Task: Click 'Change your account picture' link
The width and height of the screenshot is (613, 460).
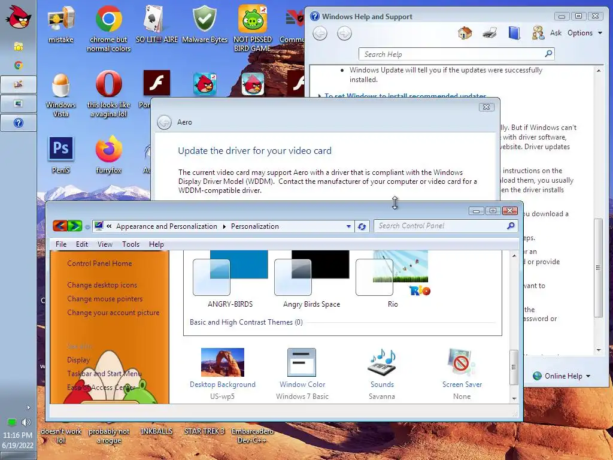Action: (x=113, y=313)
